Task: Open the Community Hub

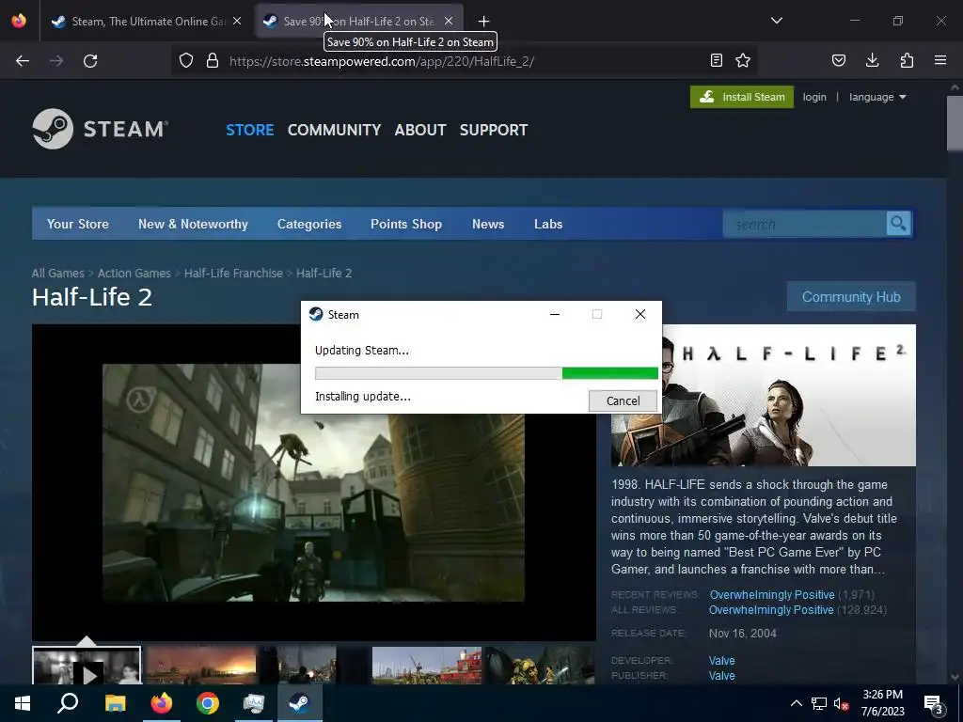Action: click(x=851, y=296)
